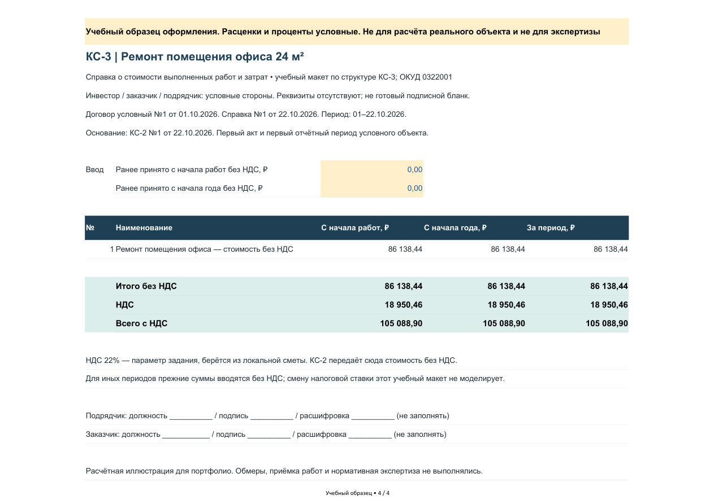Click the «С начала работ, ₽» column header
The image size is (714, 504).
click(355, 227)
